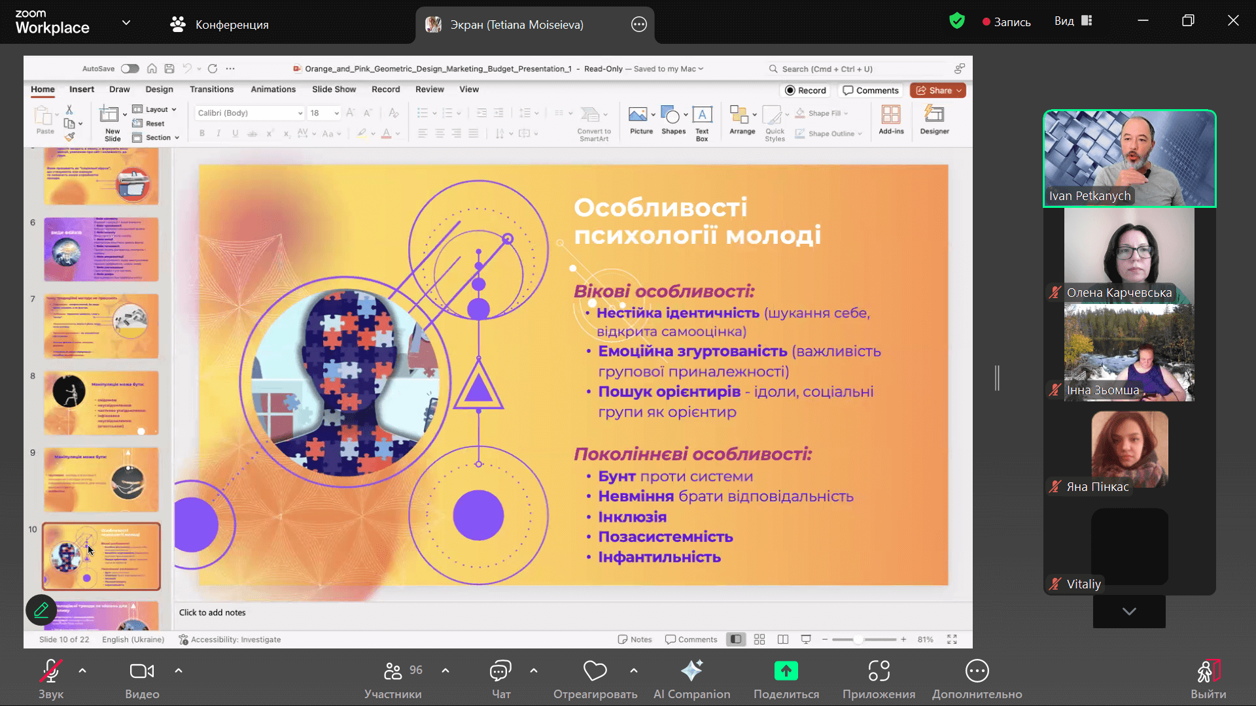Expand audio options arrow next to Звук
The height and width of the screenshot is (706, 1256).
tap(82, 671)
